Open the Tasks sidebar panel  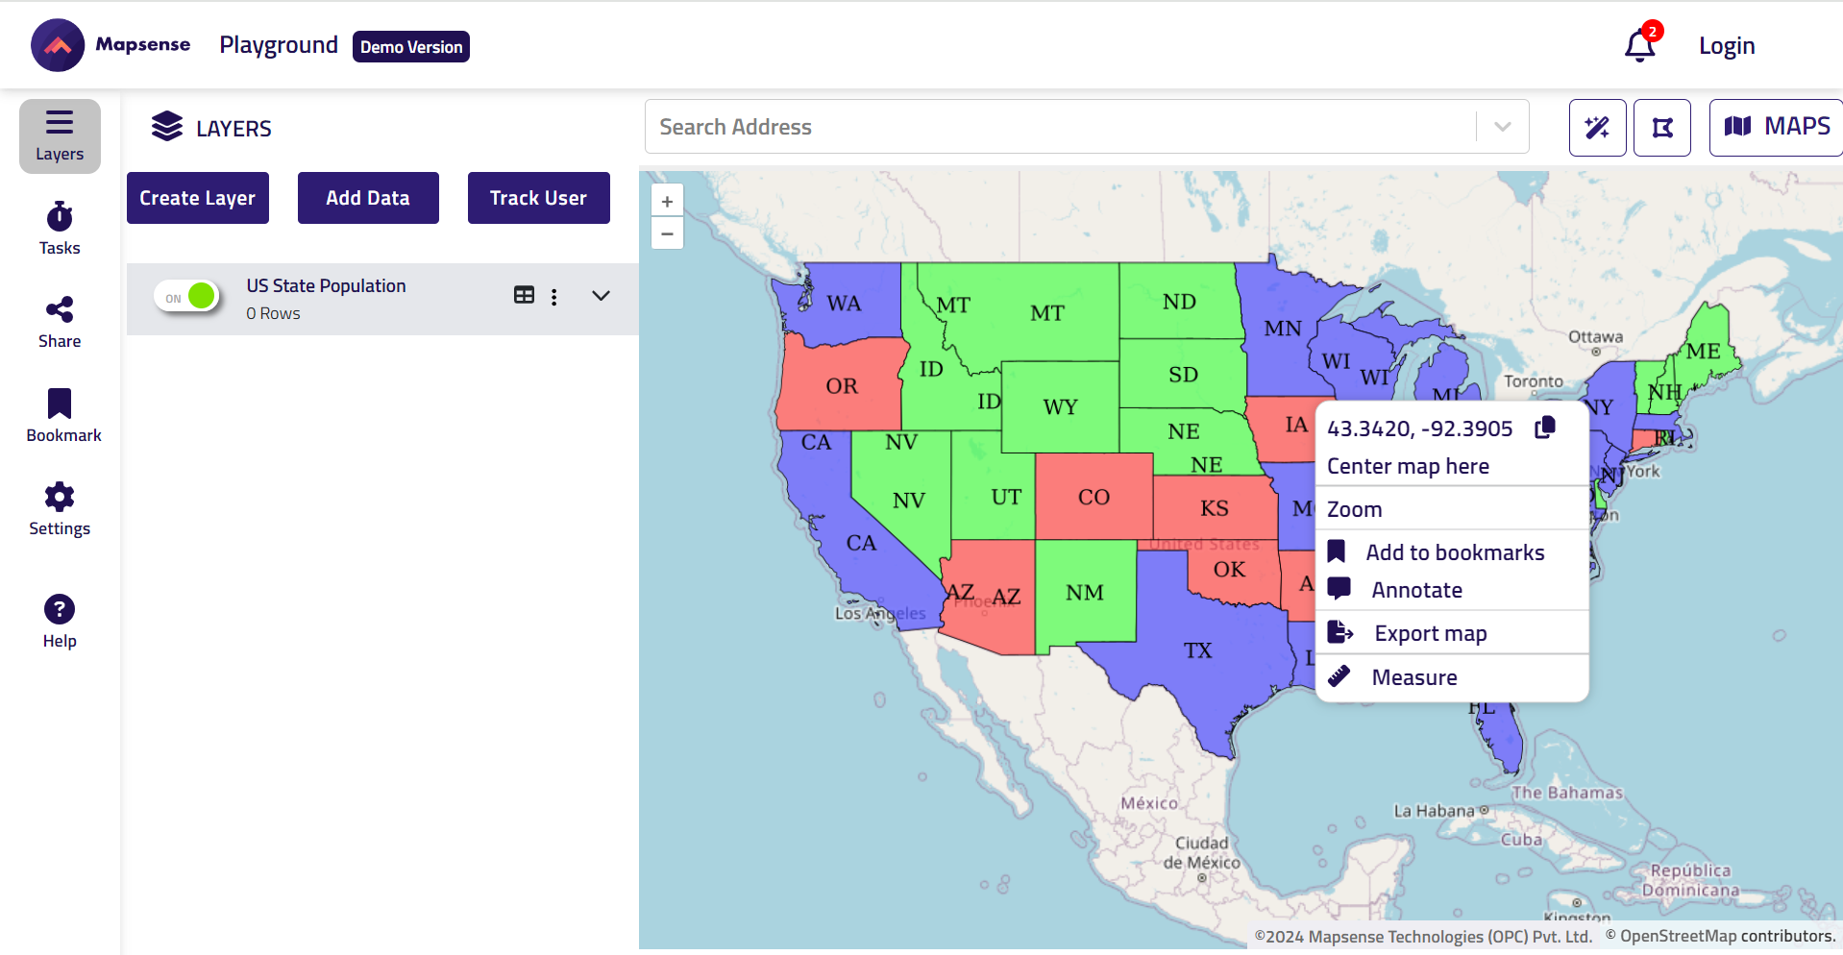point(60,229)
